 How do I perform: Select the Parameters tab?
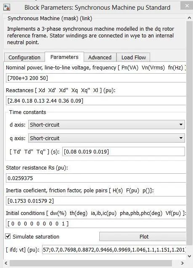click(64, 57)
